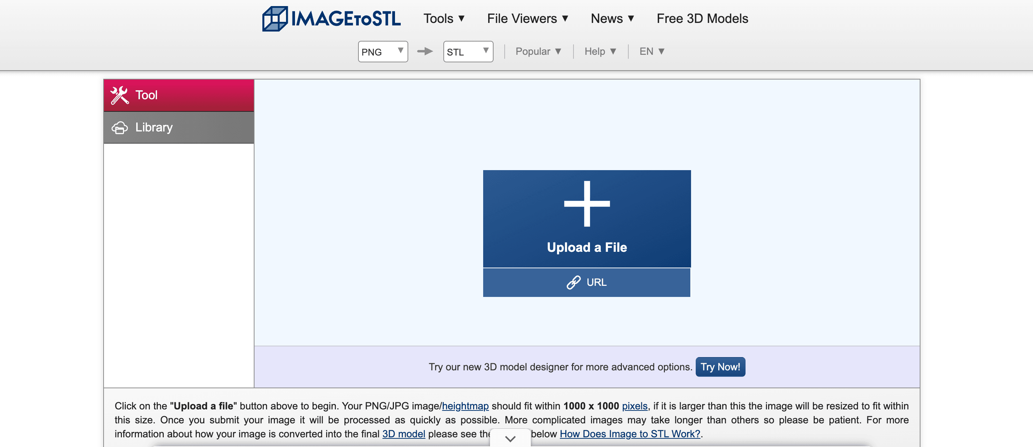Open the File Viewers menu
The height and width of the screenshot is (447, 1033).
point(527,18)
